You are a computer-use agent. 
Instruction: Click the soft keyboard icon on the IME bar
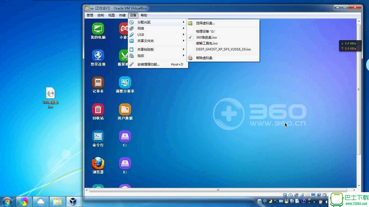[x=281, y=201]
